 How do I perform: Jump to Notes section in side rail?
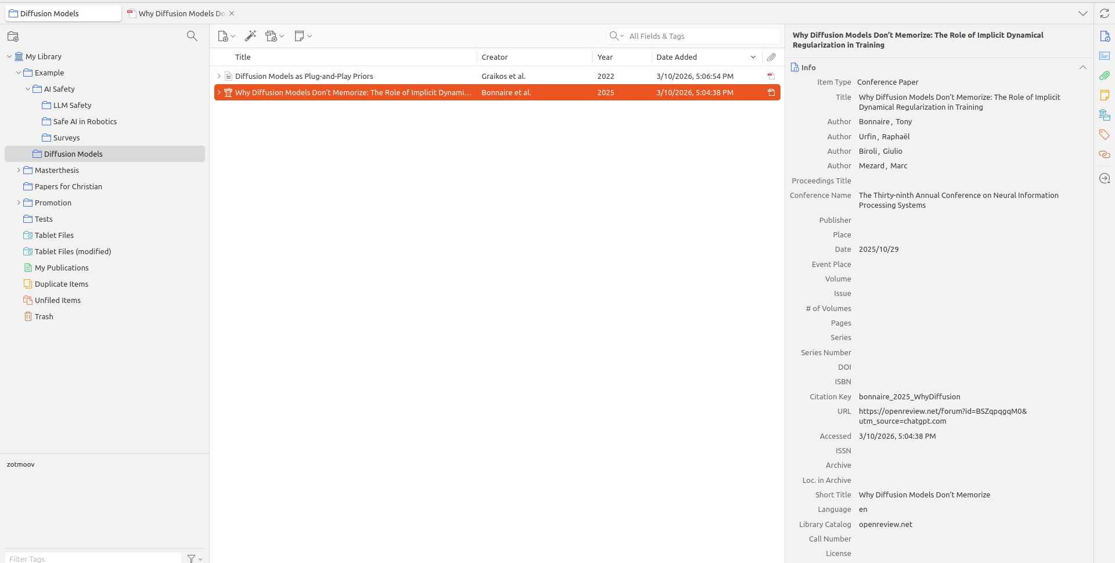[x=1104, y=95]
